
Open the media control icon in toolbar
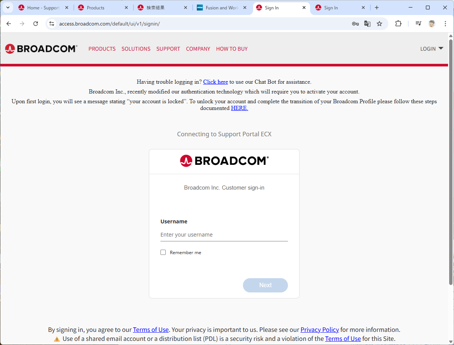(x=418, y=24)
